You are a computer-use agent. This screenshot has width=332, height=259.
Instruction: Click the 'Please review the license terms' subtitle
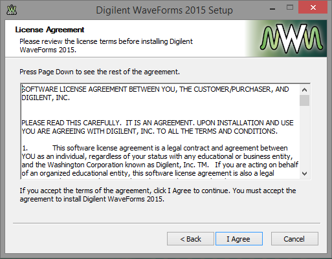[x=106, y=46]
